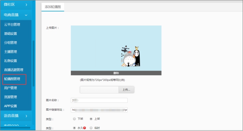Open 分组管理 in sidebar
Screen dimensions: 243x131
click(x=10, y=43)
